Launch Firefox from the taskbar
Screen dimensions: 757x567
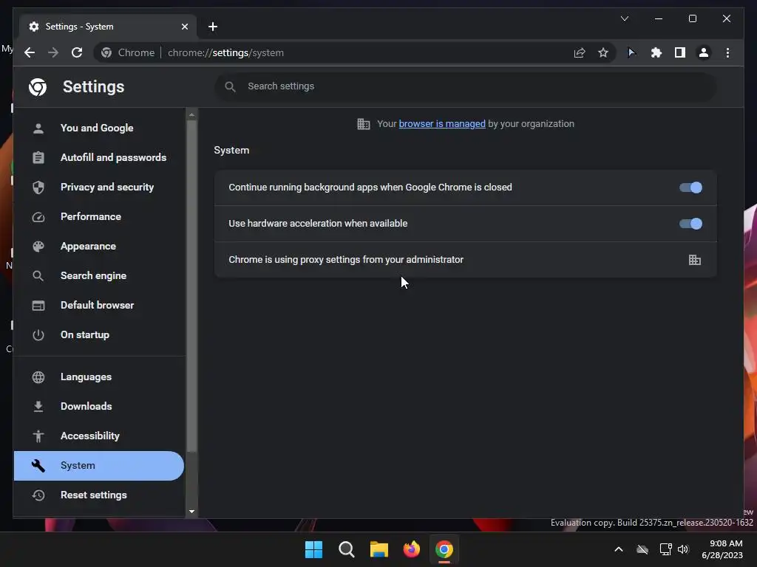click(x=411, y=549)
